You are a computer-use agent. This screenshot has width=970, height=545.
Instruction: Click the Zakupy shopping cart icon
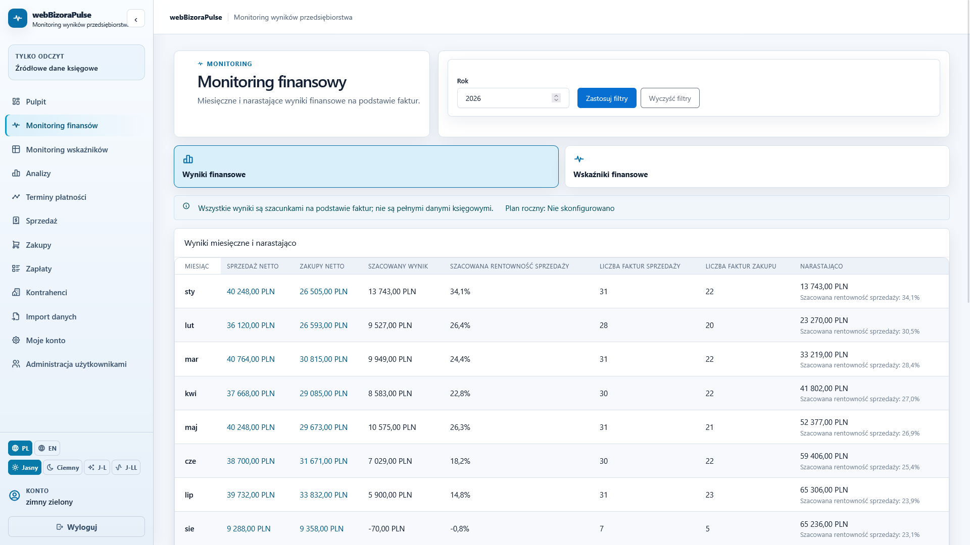pos(16,245)
